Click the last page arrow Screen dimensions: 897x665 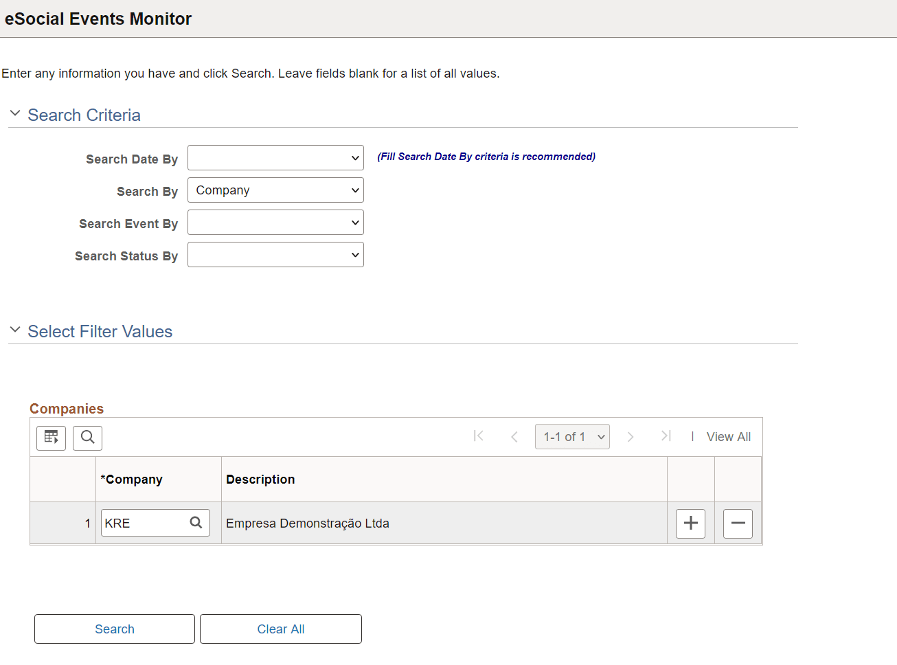click(x=665, y=436)
